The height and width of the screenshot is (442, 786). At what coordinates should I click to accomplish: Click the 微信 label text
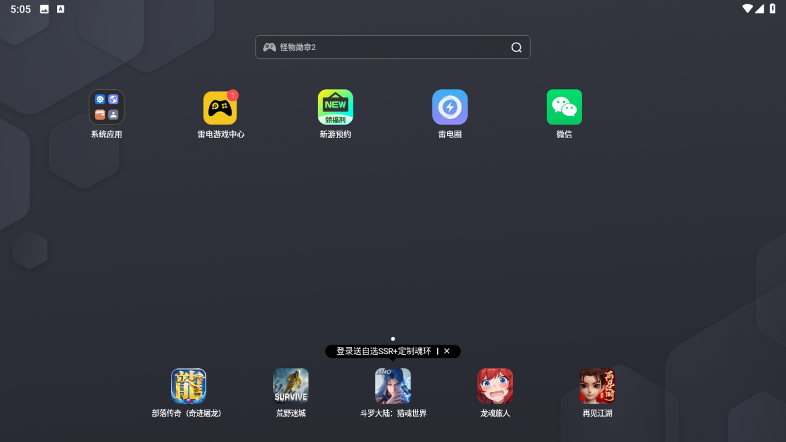tap(564, 134)
